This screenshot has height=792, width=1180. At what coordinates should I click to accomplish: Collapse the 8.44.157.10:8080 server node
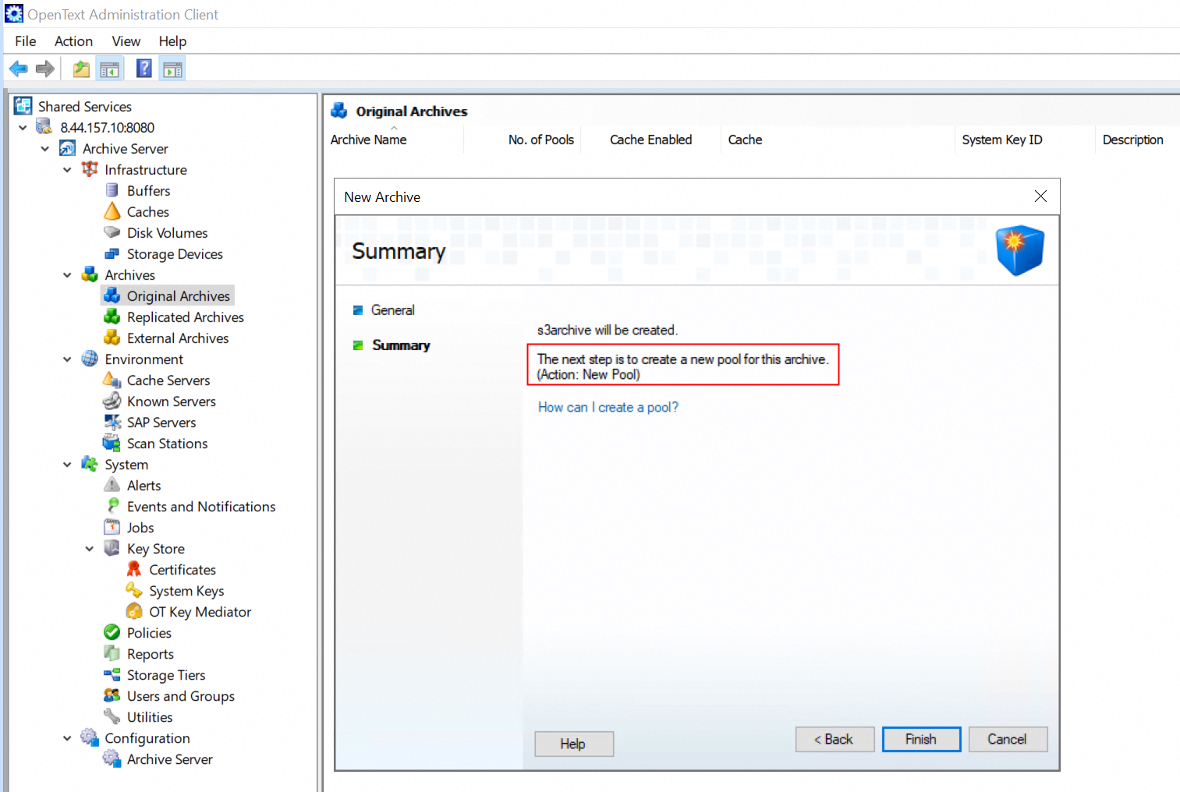coord(23,128)
